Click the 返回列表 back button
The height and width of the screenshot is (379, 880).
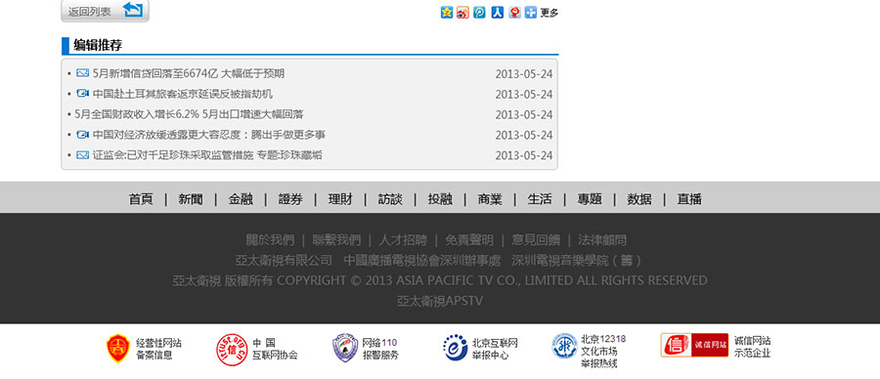coord(105,11)
